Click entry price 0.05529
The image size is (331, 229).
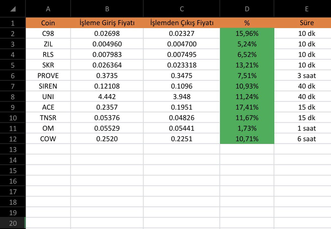pos(107,128)
